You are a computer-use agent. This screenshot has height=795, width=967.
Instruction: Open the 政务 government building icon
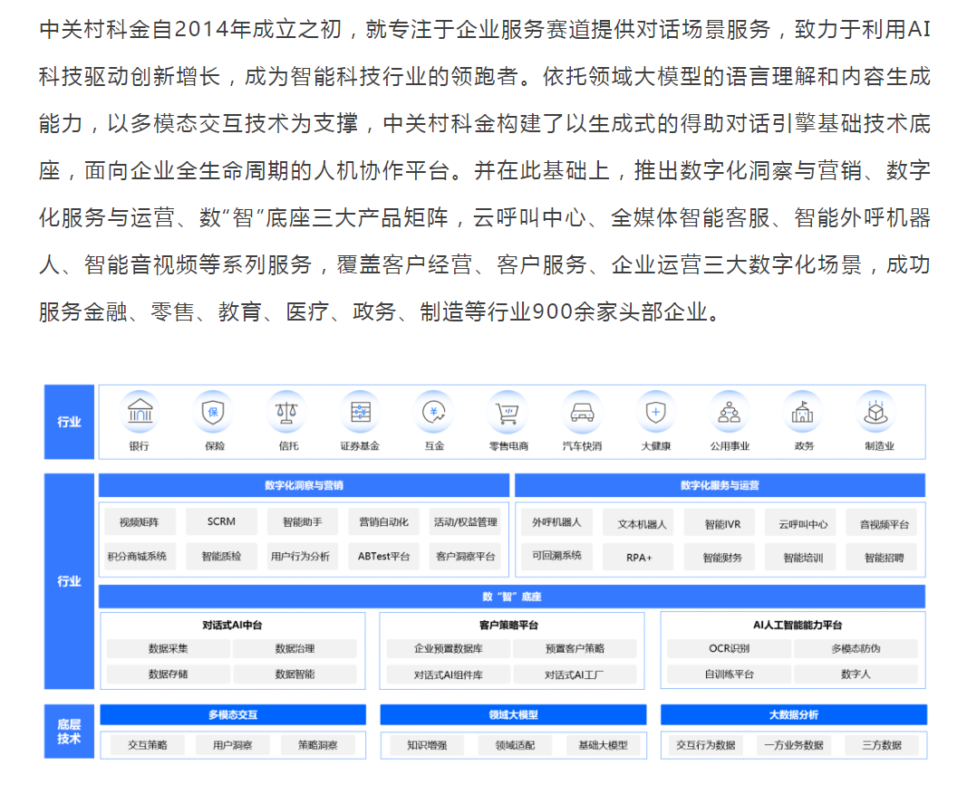coord(804,413)
